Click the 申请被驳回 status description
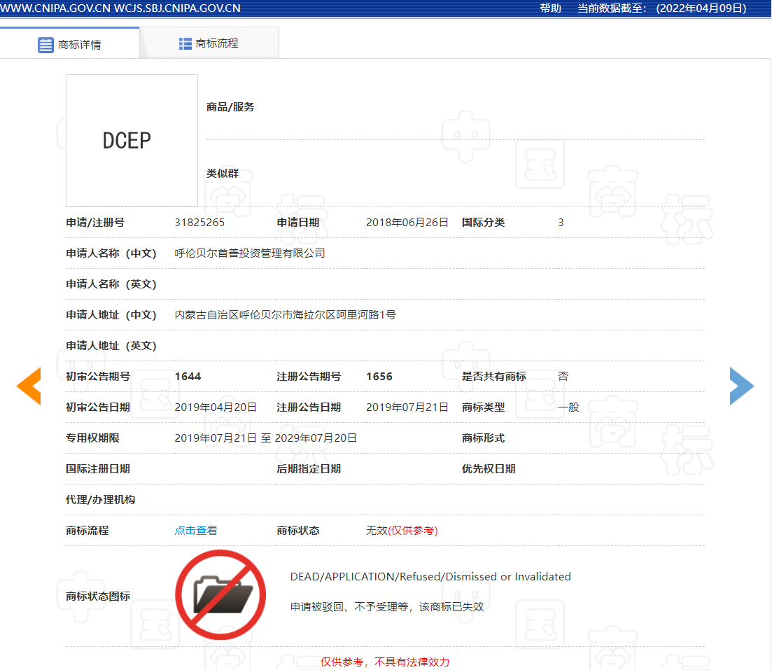The height and width of the screenshot is (670, 772). click(x=387, y=607)
